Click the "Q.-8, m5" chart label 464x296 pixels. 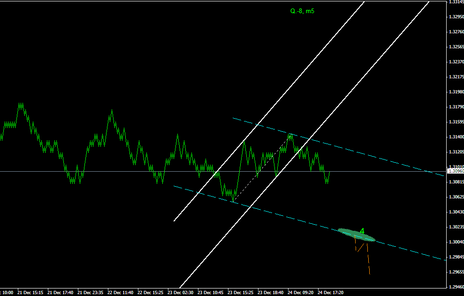click(302, 11)
